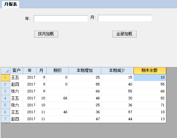Select the 年 column header
This screenshot has height=138, width=177.
click(30, 71)
